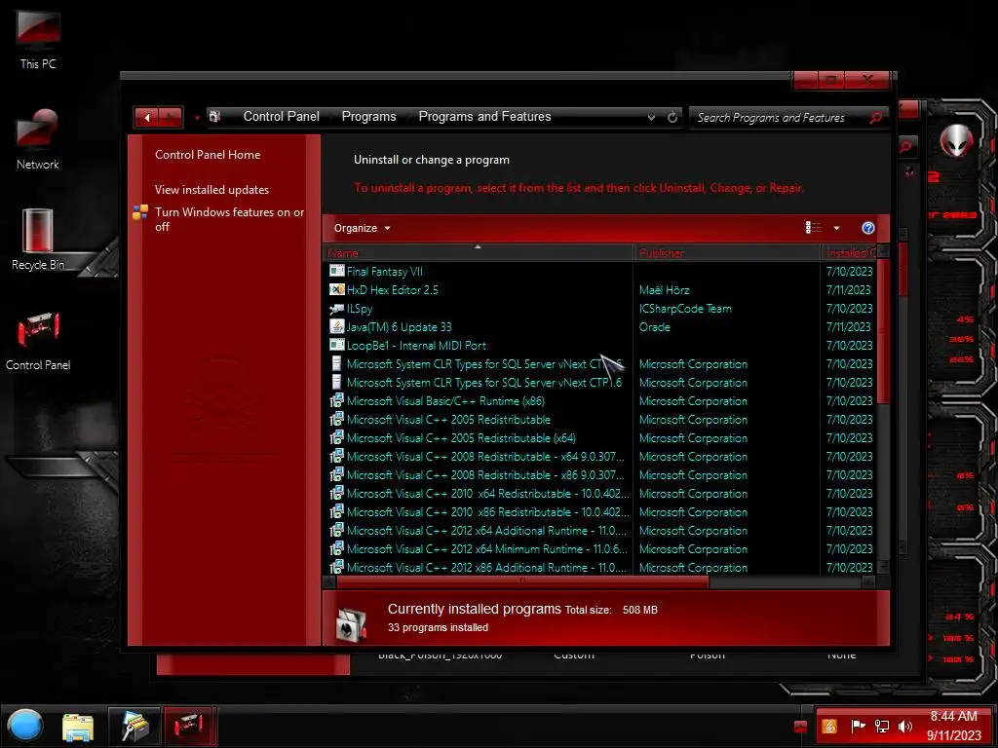Expand the address bar history dropdown

click(651, 117)
